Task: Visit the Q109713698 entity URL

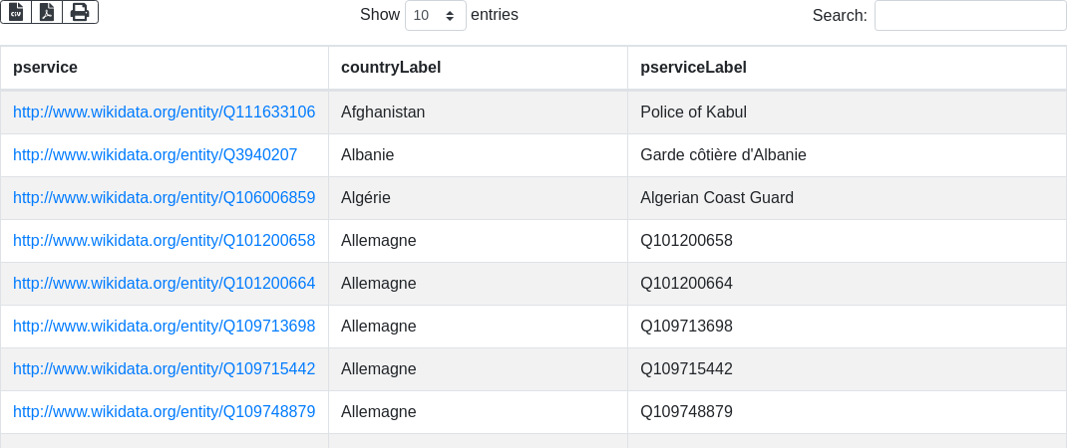Action: (x=164, y=327)
